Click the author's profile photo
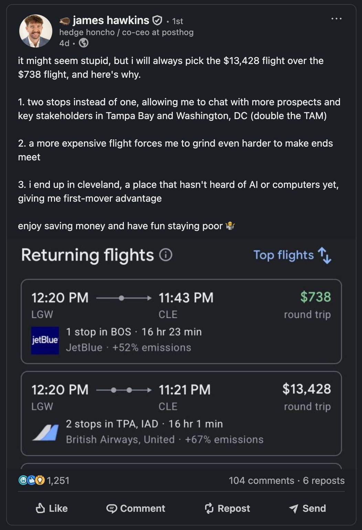Viewport: 362px width, 530px height. (x=36, y=31)
